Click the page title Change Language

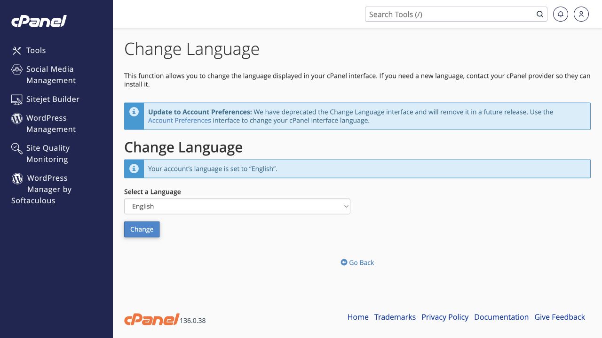192,49
